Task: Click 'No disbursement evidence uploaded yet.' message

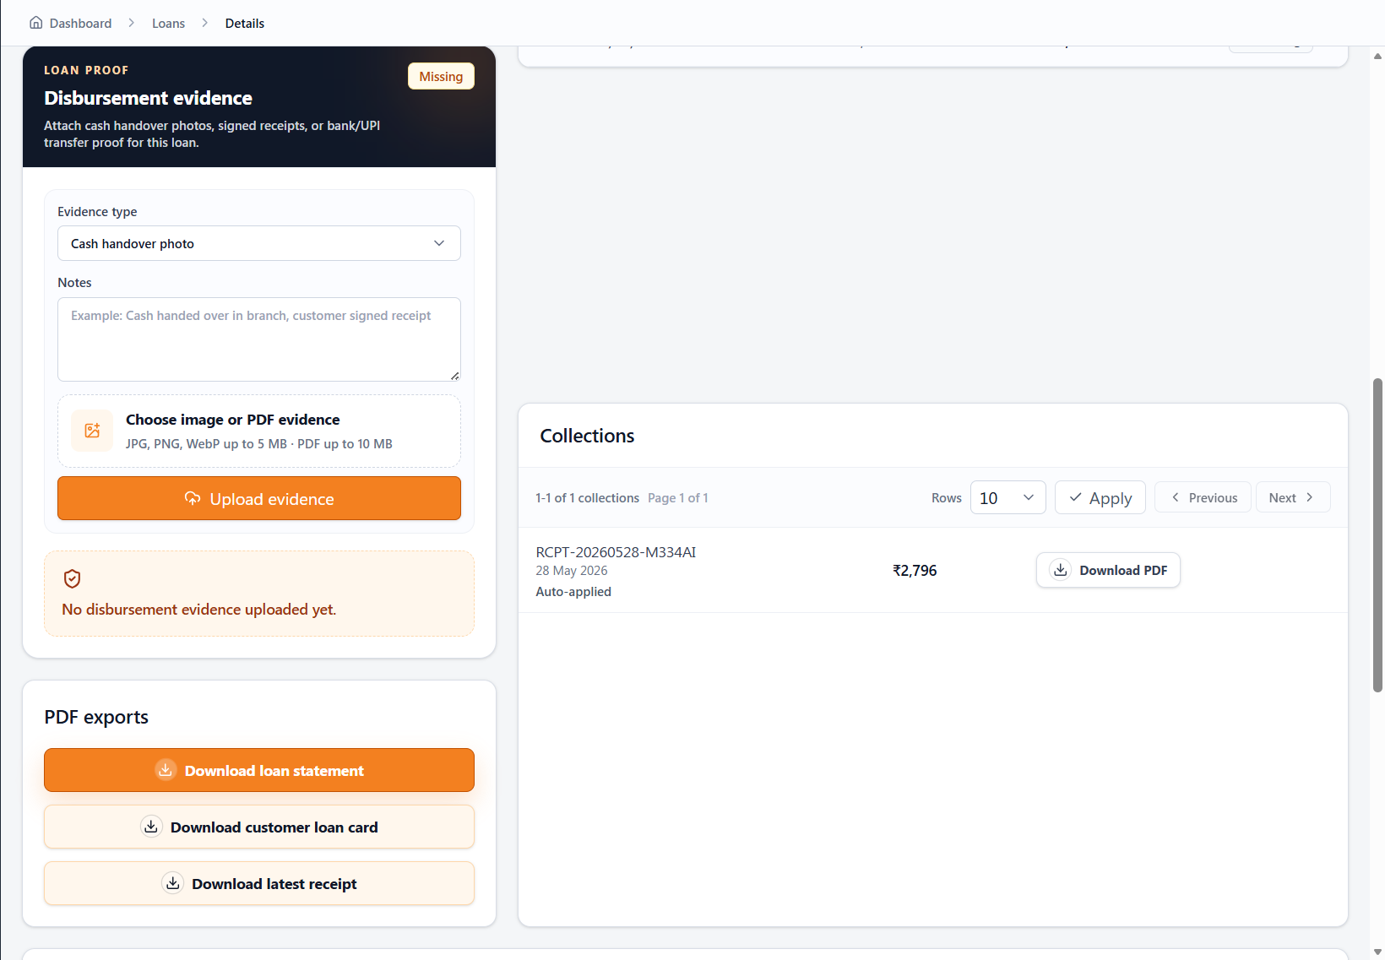Action: coord(199,609)
